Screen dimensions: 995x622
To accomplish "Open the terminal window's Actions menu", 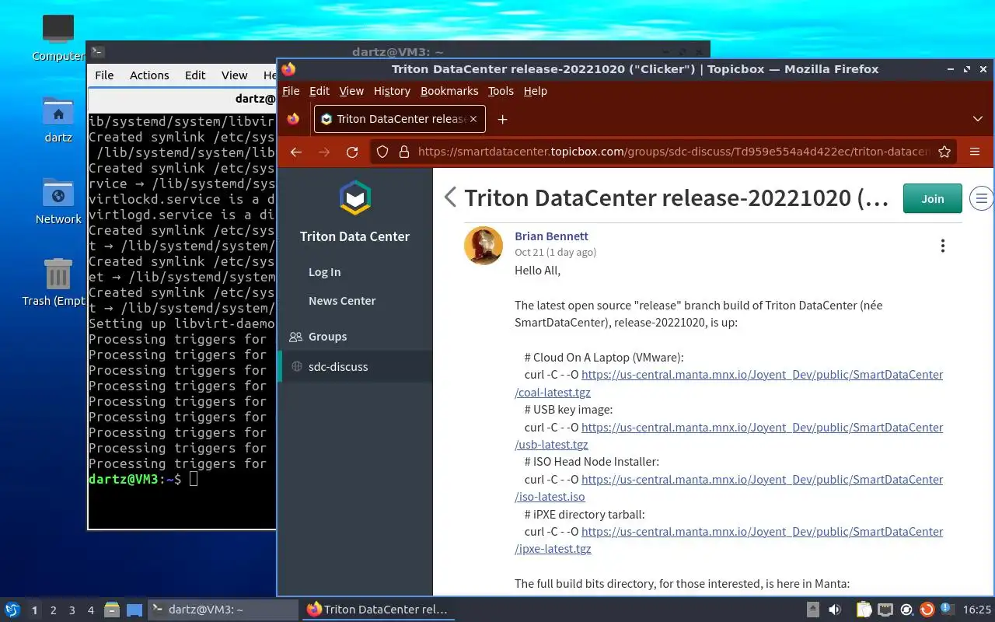I will 149,75.
